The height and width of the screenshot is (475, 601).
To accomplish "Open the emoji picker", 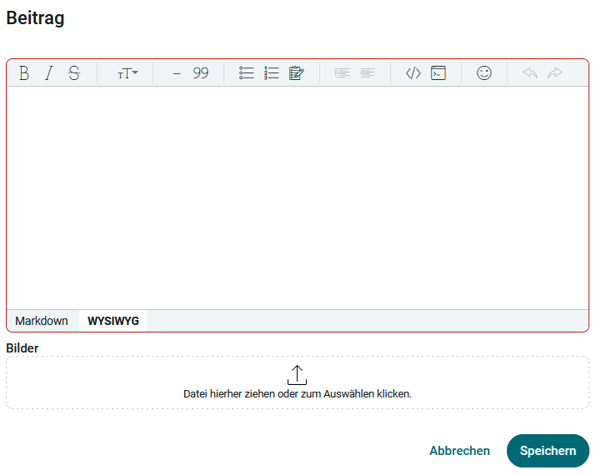I will point(484,73).
